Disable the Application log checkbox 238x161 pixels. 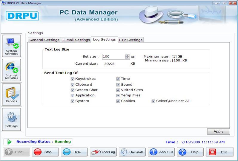tap(72, 95)
